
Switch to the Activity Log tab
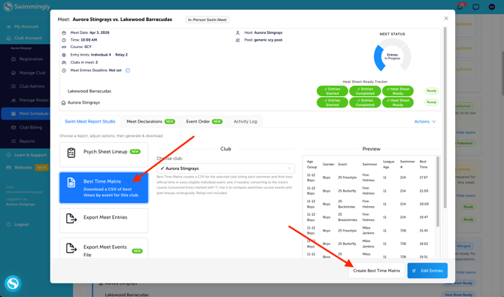245,122
